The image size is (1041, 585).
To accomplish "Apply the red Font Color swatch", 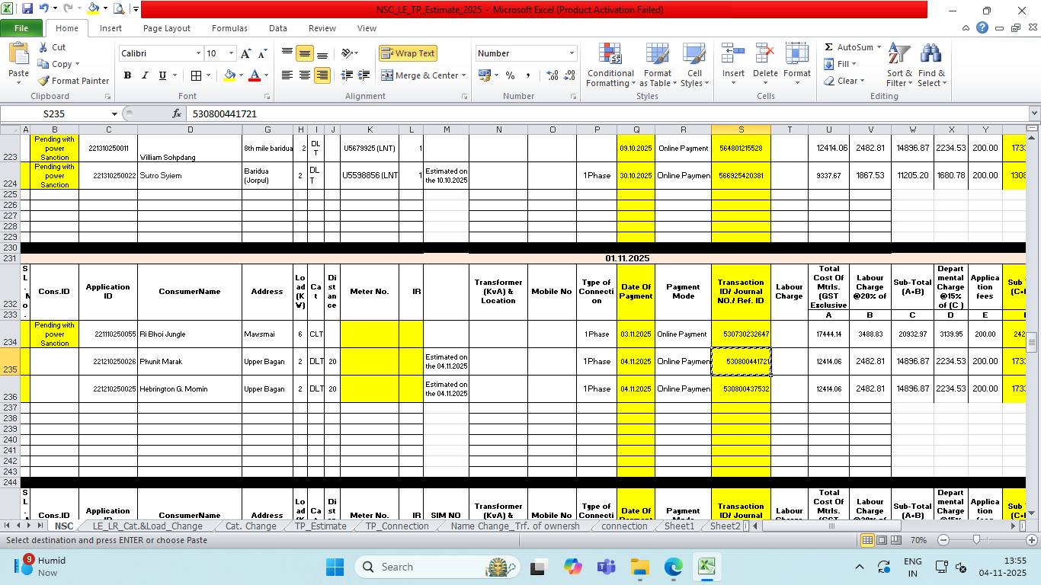I will [254, 75].
